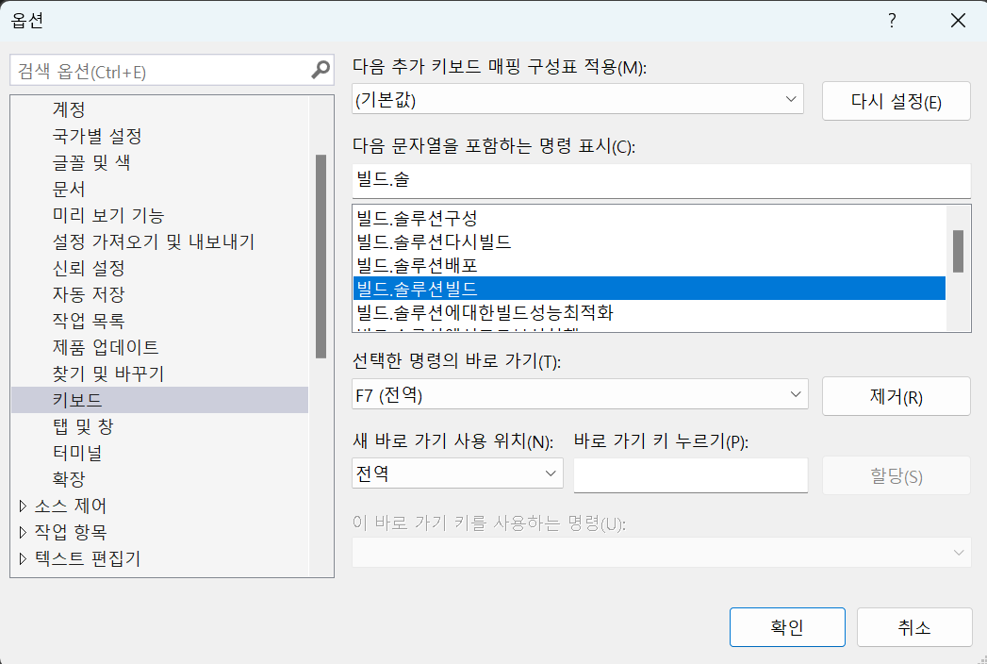Focus the 바로 가기 키 누르기 input field
This screenshot has width=987, height=664.
point(690,474)
